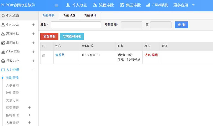Tick the select-all checkbox in table header

44,46
